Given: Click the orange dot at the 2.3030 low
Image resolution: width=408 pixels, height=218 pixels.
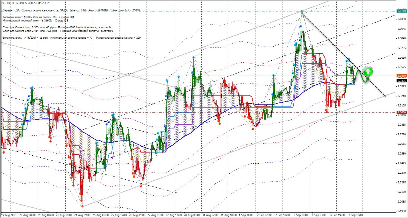Looking at the screenshot, I should pyautogui.click(x=327, y=112).
